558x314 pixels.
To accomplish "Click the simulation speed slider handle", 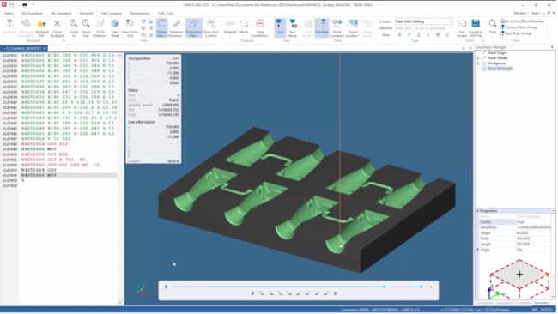I will tap(422, 287).
